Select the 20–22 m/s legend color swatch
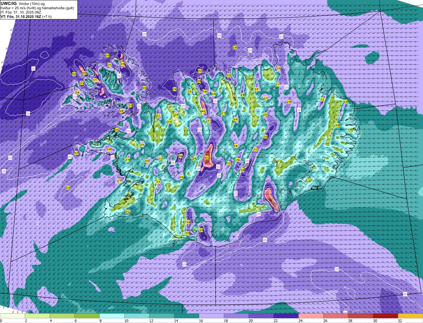The height and width of the screenshot is (323, 423). (261, 316)
